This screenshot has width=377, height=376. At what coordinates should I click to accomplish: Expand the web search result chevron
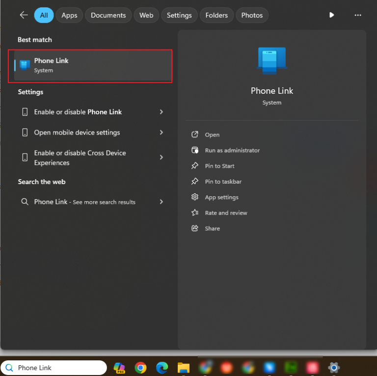(x=162, y=202)
